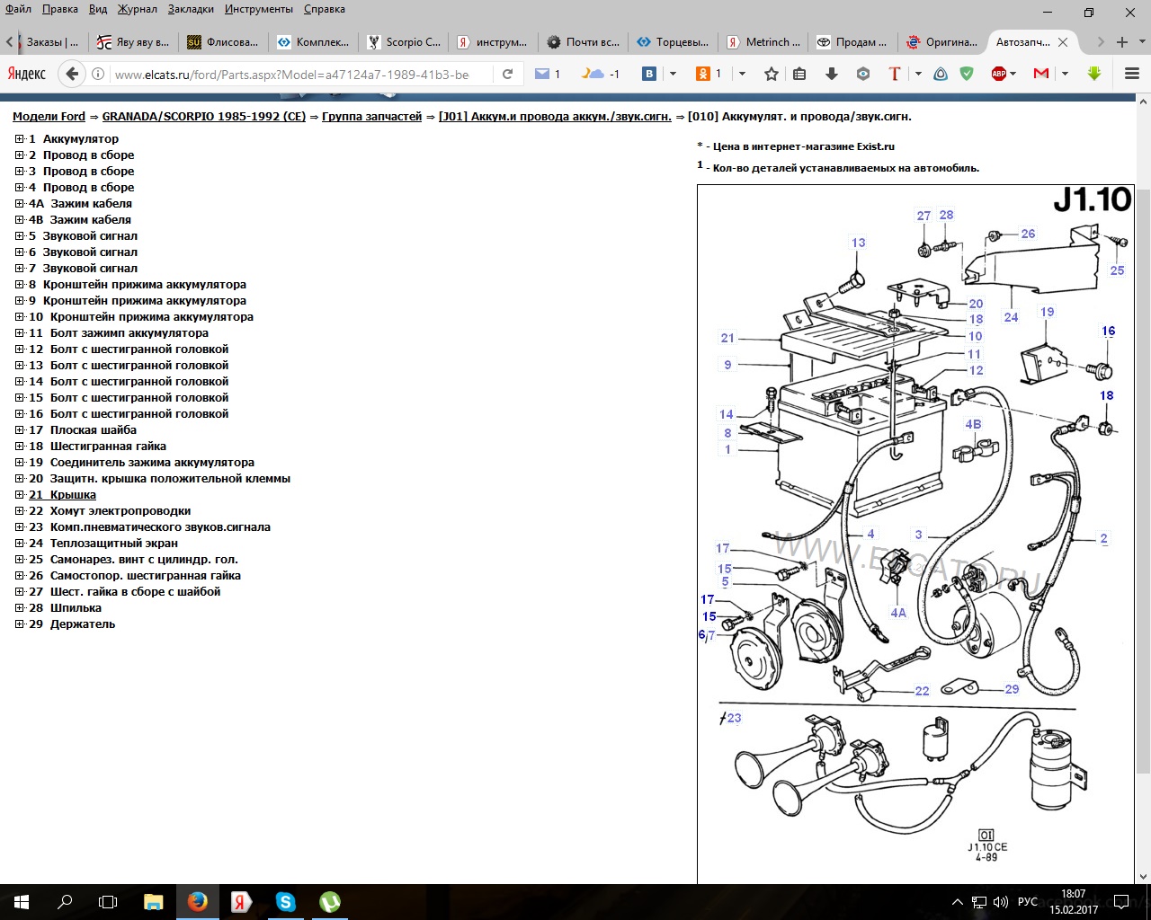
Task: Open Odnoklassniki icon dropdown arrow
Action: click(742, 74)
